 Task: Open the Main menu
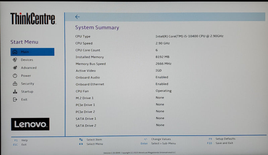coord(32,52)
